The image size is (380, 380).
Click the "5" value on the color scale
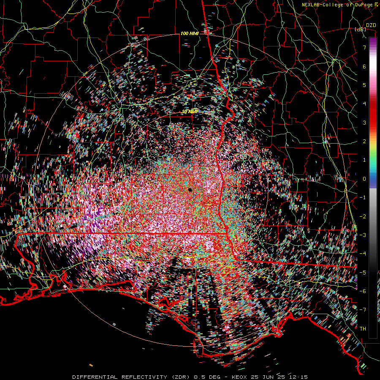(x=364, y=85)
